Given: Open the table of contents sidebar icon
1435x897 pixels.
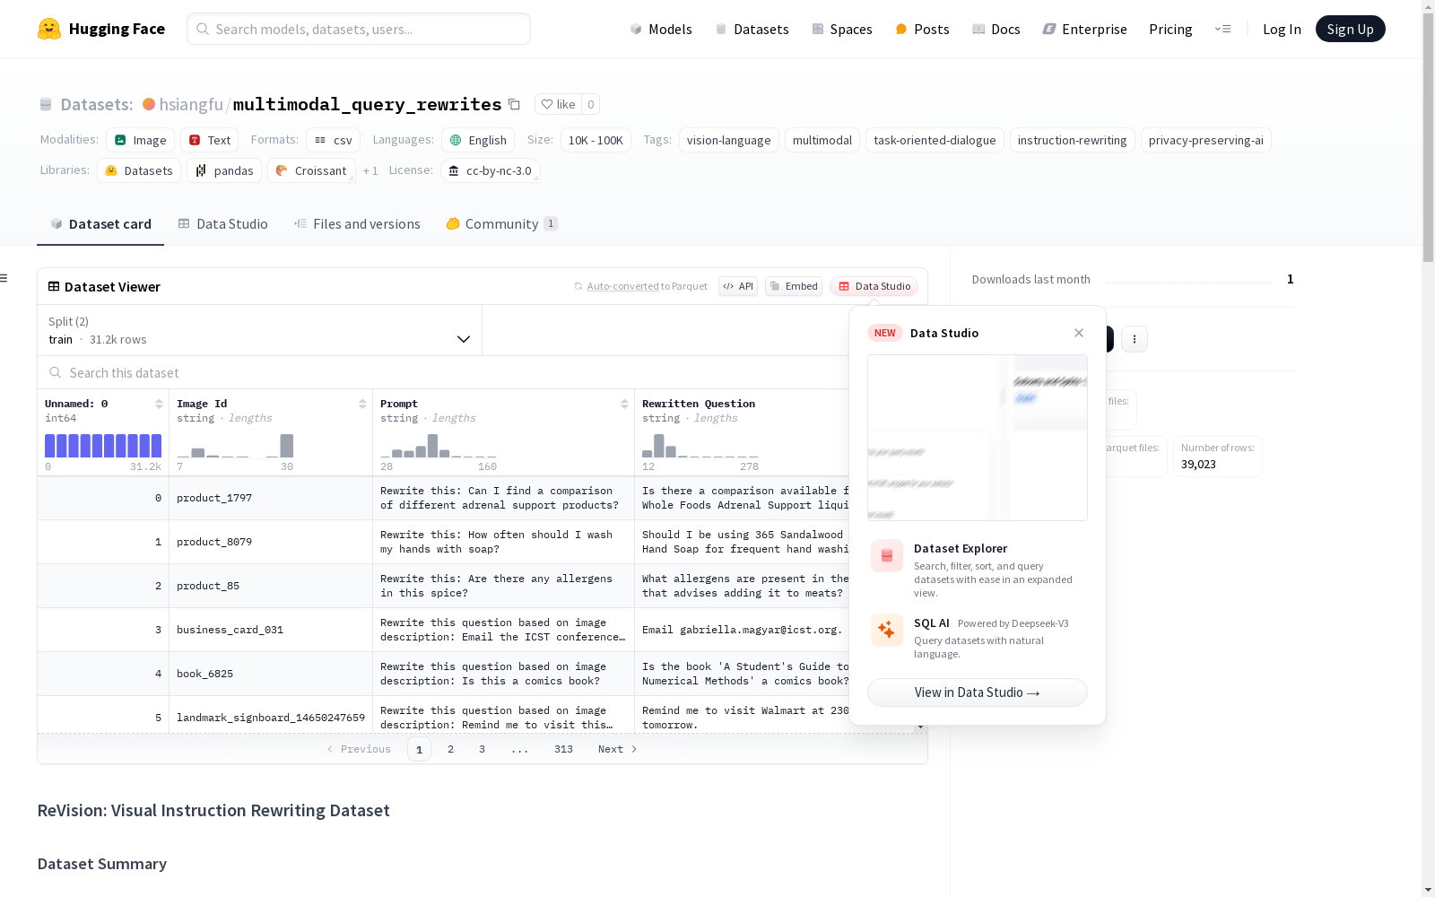Looking at the screenshot, I should [4, 278].
